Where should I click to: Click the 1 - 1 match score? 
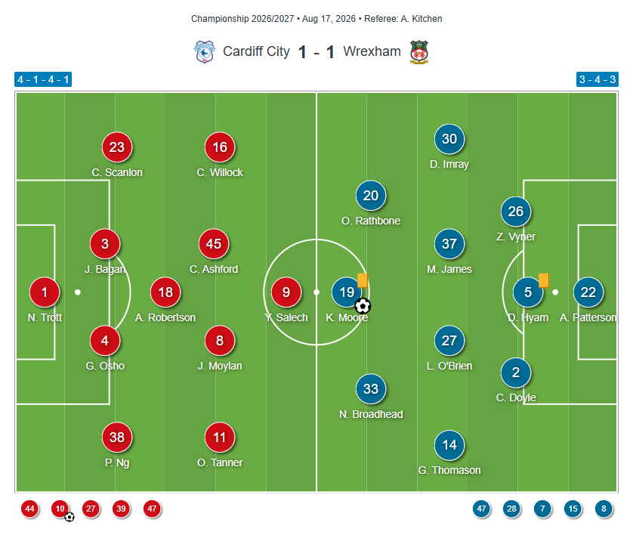click(316, 52)
